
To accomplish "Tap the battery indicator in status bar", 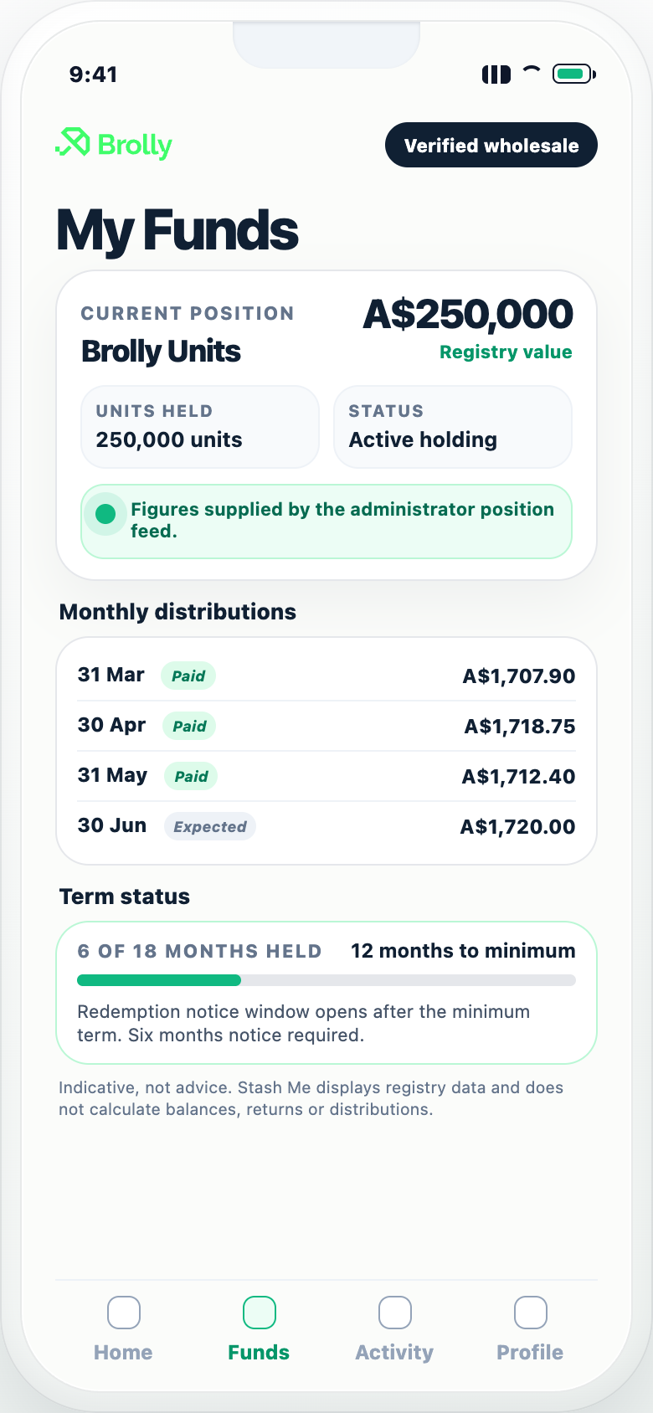I will click(x=573, y=75).
